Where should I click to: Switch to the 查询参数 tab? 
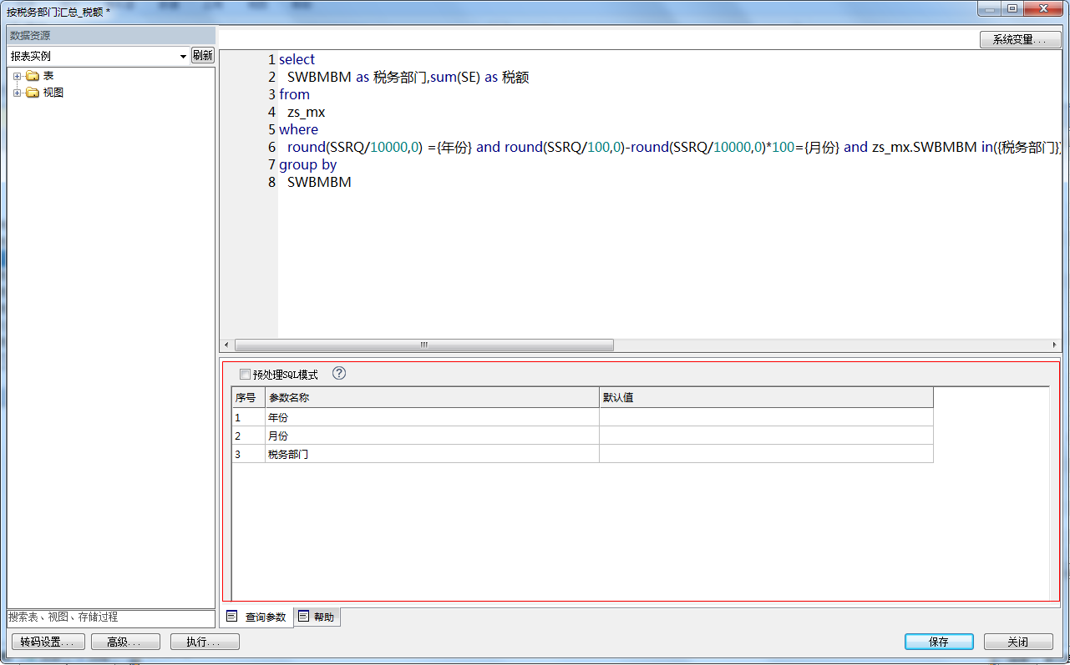point(256,617)
